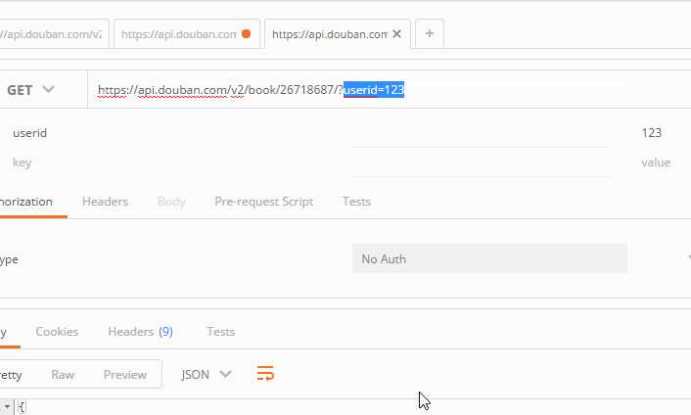Open the Pre-request Script tab

(x=263, y=202)
